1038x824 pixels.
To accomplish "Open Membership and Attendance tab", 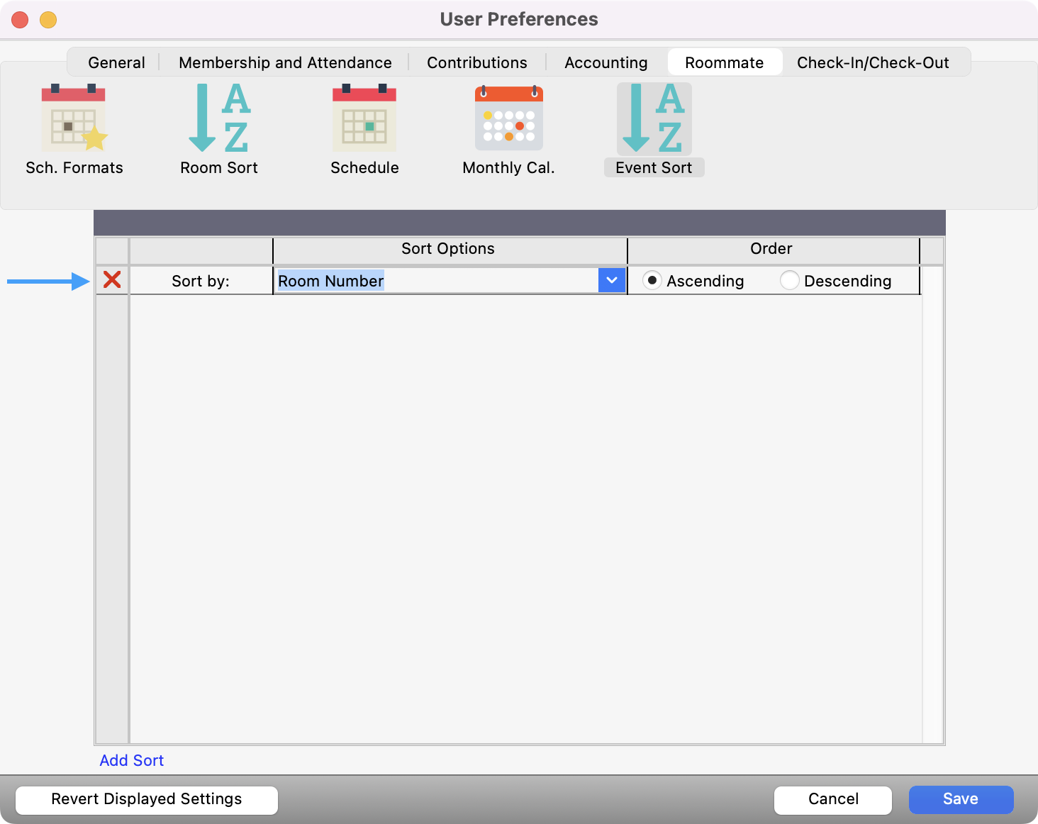I will click(285, 62).
